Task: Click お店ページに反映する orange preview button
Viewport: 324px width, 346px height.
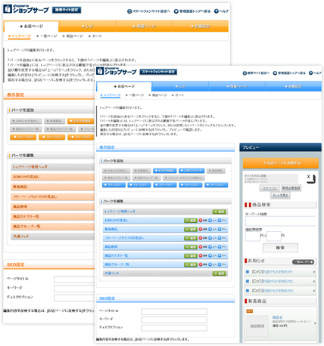Action: (281, 163)
